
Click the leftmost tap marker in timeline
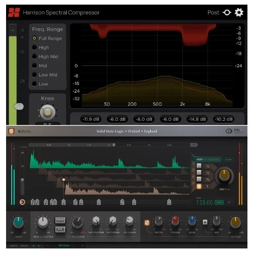pos(33,202)
